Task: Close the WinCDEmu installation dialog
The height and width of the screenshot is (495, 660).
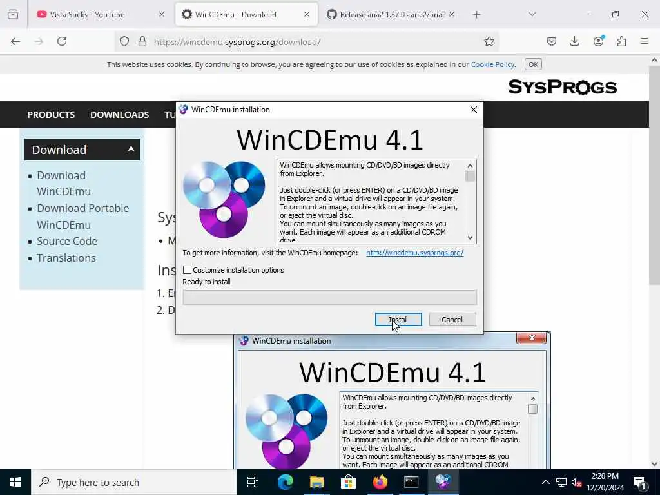Action: pyautogui.click(x=474, y=110)
